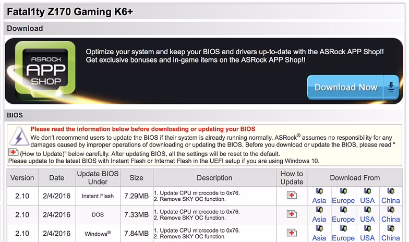The image size is (409, 242).
Task: Click the Download section heading
Action: click(25, 28)
